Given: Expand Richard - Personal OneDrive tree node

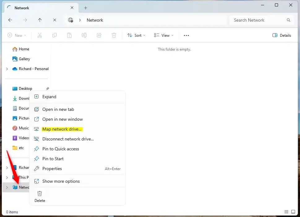Looking at the screenshot, I should pos(7,69).
